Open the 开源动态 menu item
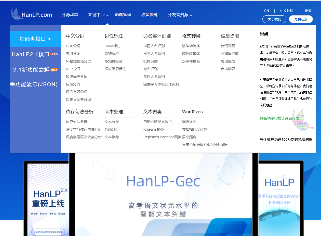The height and width of the screenshot is (236, 321). (70, 15)
